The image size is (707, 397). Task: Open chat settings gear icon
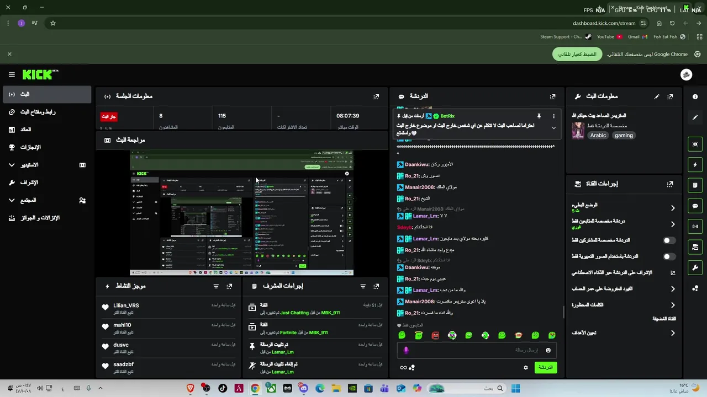[x=526, y=368]
